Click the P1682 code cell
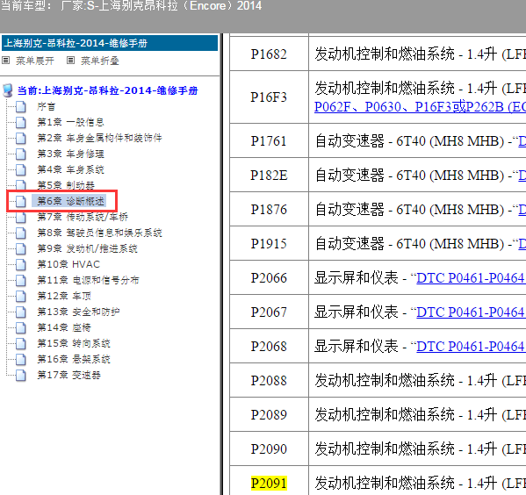The width and height of the screenshot is (526, 495). point(269,54)
